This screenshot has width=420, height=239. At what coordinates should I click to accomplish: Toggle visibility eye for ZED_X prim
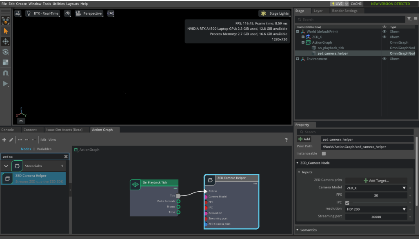pos(384,37)
